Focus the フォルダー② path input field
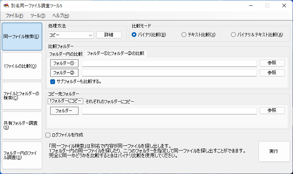 tap(169, 73)
